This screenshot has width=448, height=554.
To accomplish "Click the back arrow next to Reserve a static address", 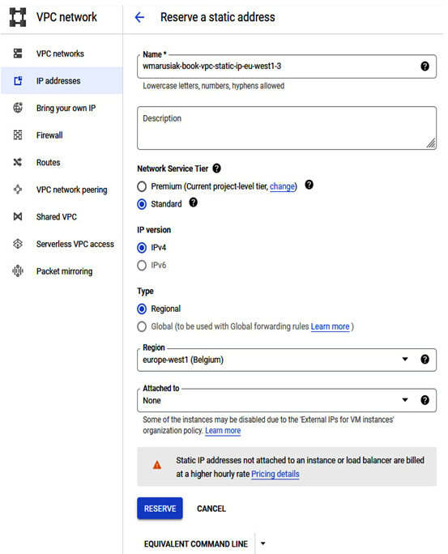I will coord(140,17).
